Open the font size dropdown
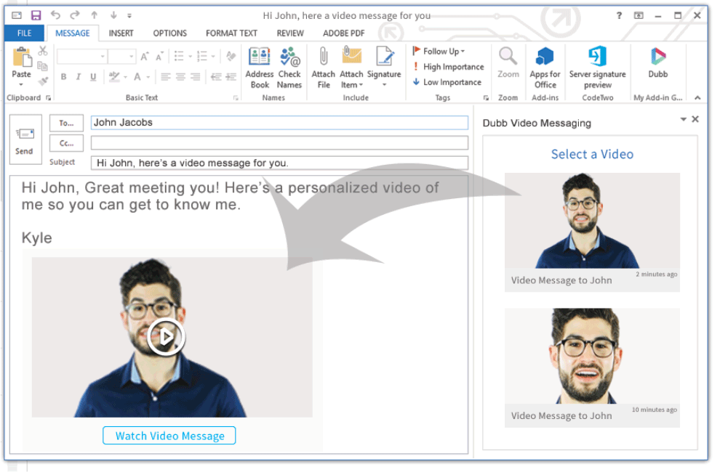720x472 pixels. click(x=132, y=57)
